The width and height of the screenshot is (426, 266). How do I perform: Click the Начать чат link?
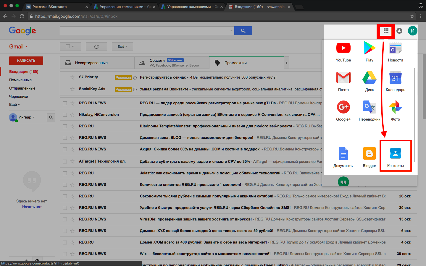pos(32,207)
